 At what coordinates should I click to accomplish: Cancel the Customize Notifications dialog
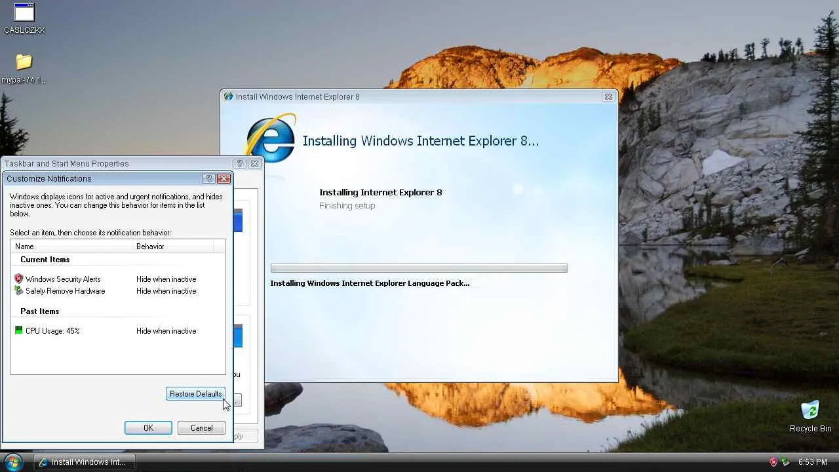pyautogui.click(x=201, y=428)
